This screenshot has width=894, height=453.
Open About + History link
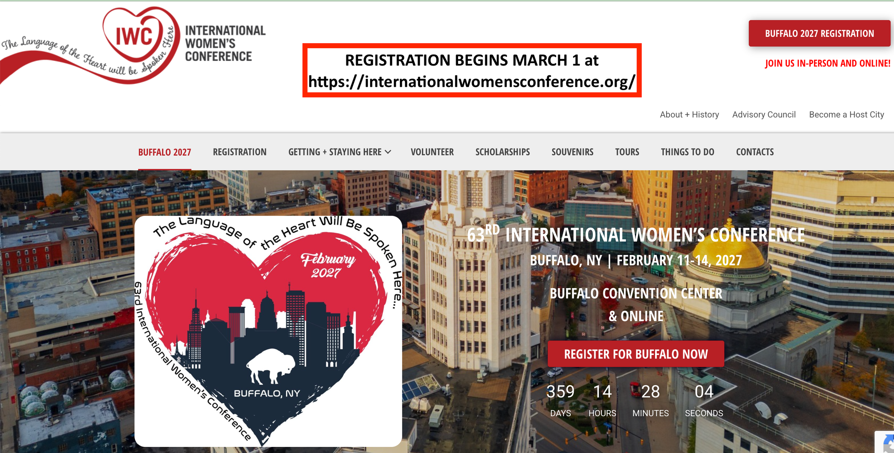point(689,114)
